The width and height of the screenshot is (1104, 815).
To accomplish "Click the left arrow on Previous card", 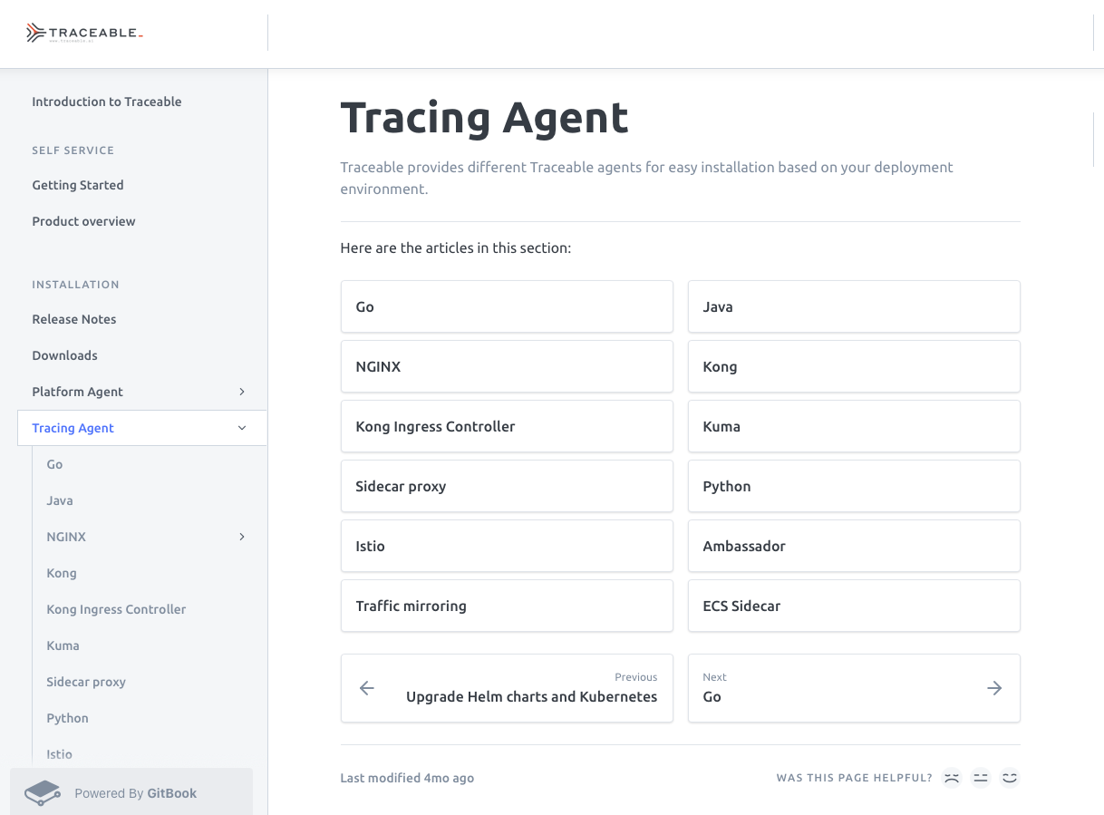I will pos(367,688).
